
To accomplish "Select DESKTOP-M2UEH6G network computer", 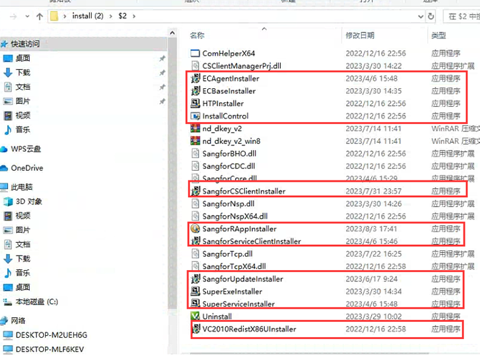I will [51, 335].
